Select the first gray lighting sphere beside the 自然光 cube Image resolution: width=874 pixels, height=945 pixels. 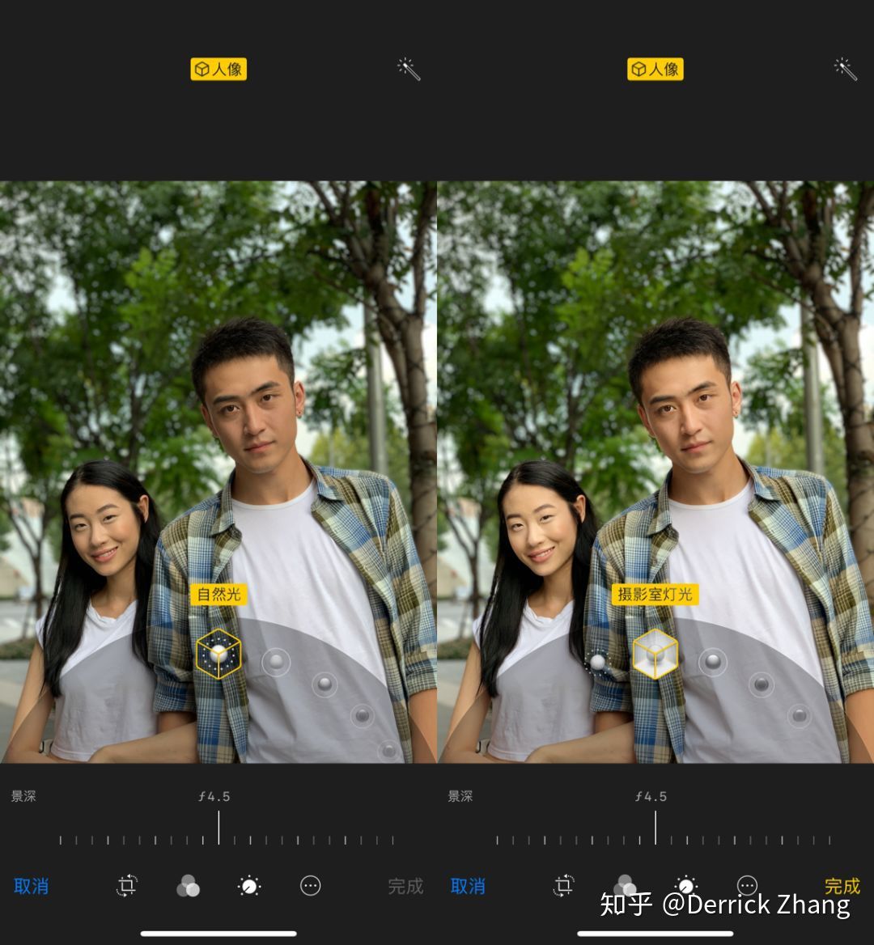276,662
